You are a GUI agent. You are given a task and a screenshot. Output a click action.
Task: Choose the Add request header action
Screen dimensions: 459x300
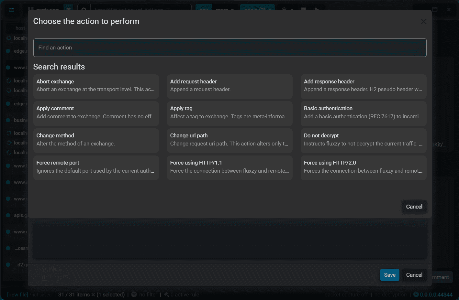pyautogui.click(x=230, y=86)
